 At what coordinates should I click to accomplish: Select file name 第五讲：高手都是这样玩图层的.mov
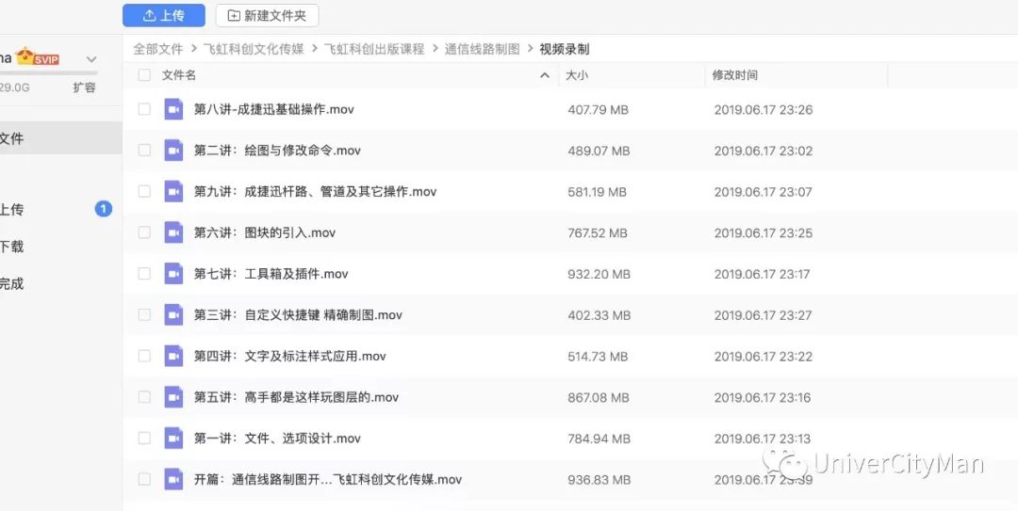pyautogui.click(x=296, y=397)
